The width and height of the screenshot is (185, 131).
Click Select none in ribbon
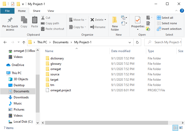click(167, 23)
